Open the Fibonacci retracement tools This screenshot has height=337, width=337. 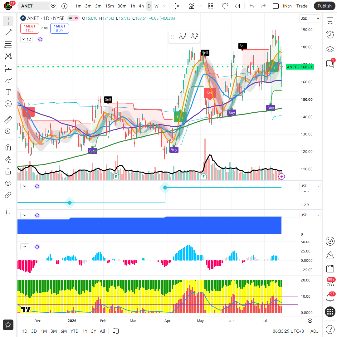click(x=8, y=45)
